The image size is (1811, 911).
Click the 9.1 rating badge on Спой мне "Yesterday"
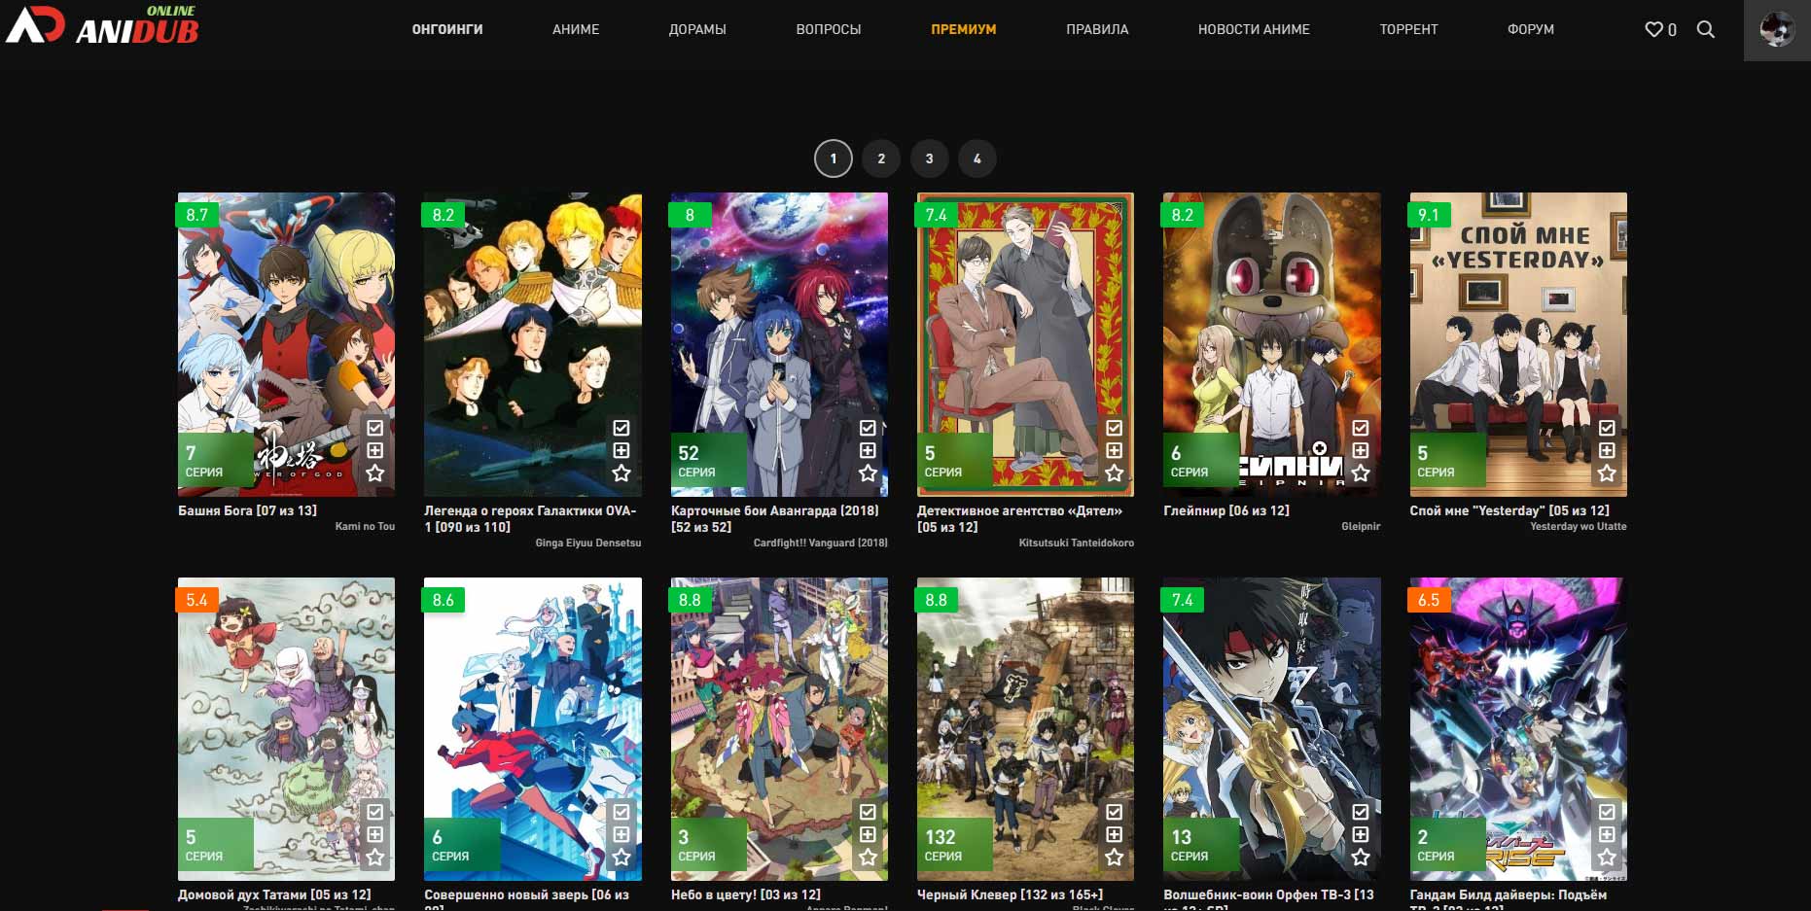1430,215
